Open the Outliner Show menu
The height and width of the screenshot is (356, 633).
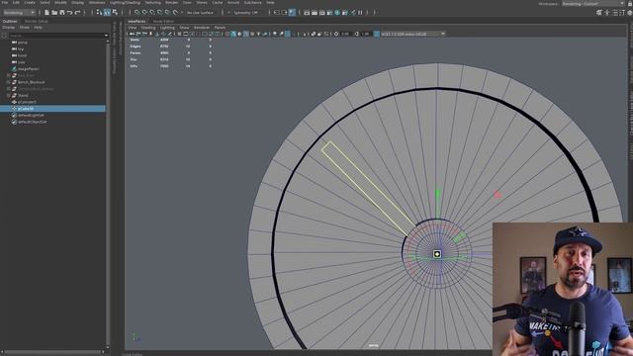click(24, 28)
